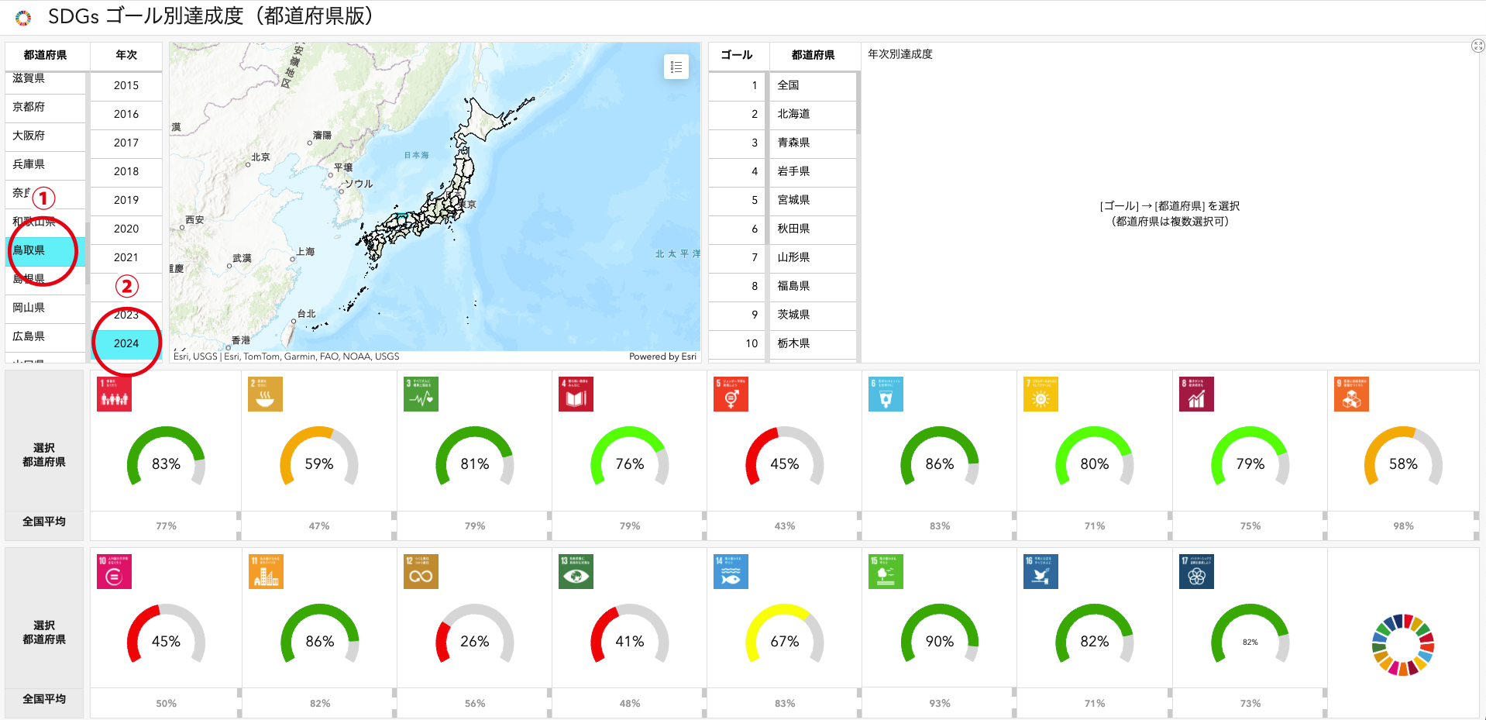Click the SDG Goal 1 poverty icon

[x=114, y=394]
